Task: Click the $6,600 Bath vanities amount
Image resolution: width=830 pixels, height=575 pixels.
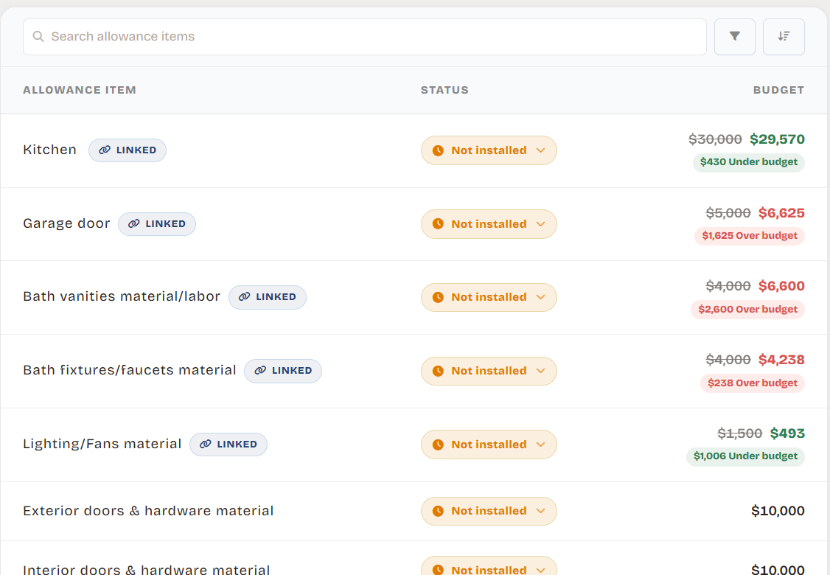Action: (781, 286)
